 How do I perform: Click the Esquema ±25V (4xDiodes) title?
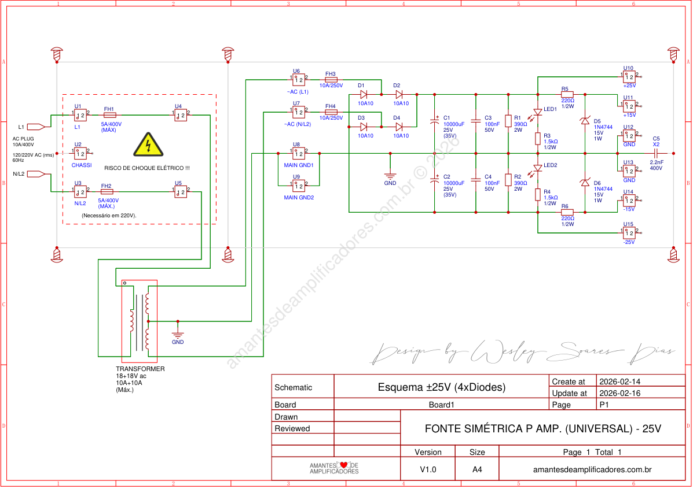click(442, 387)
